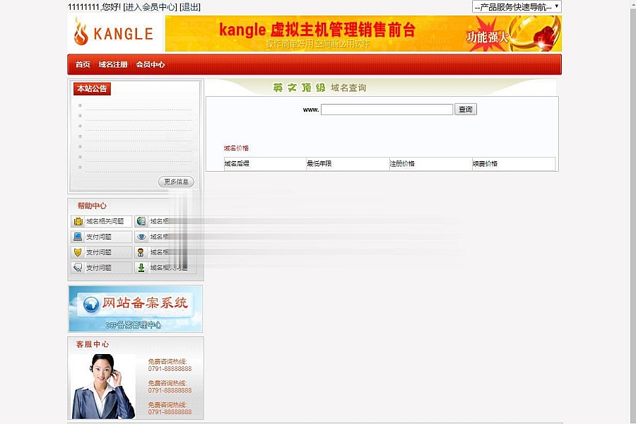Viewport: 636px width, 424px height.
Task: Click the 11111111,您好! greeting text
Action: [x=94, y=7]
